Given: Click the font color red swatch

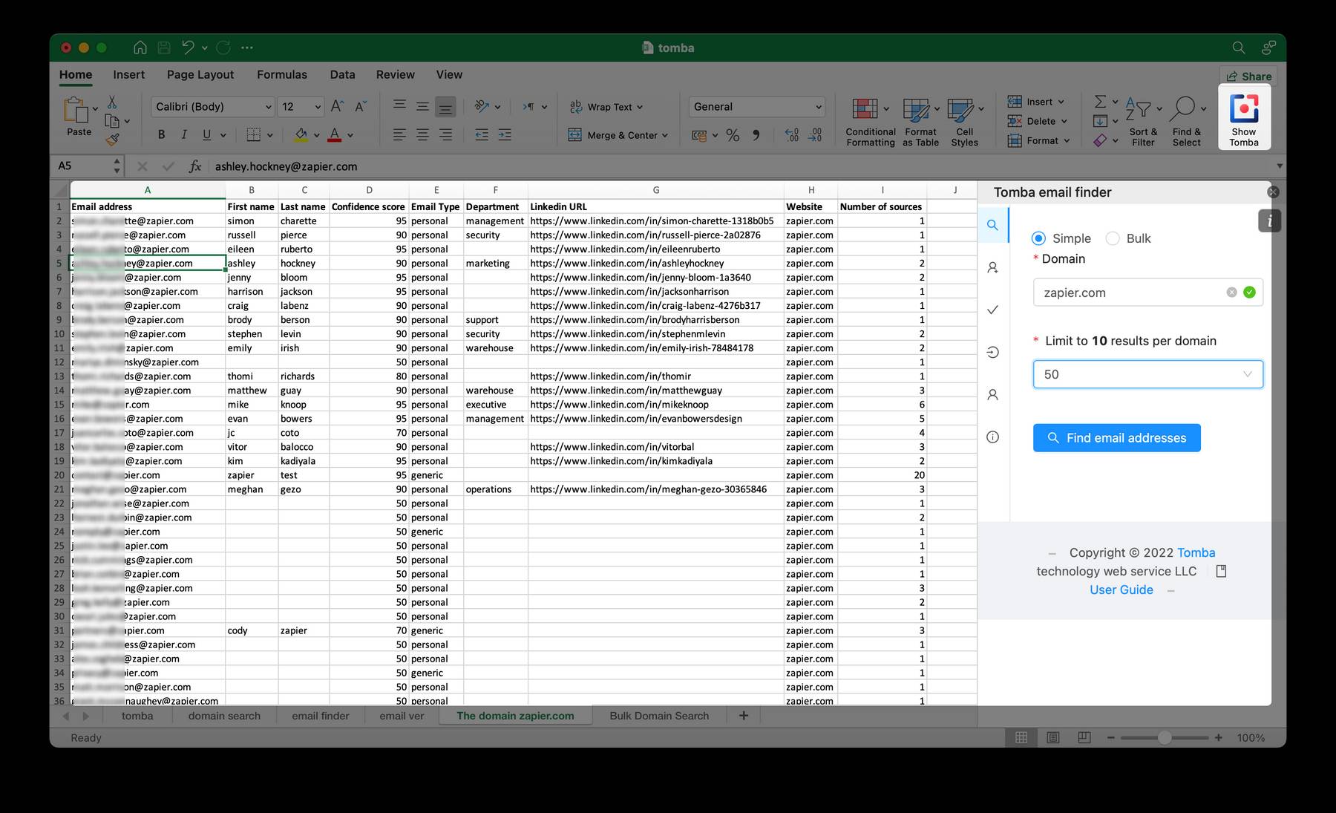Looking at the screenshot, I should click(335, 135).
